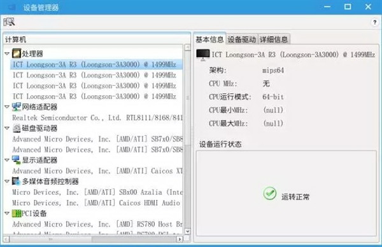The height and width of the screenshot is (247, 382).
Task: Select the 显示适配器 display adapter icon
Action: tap(17, 160)
